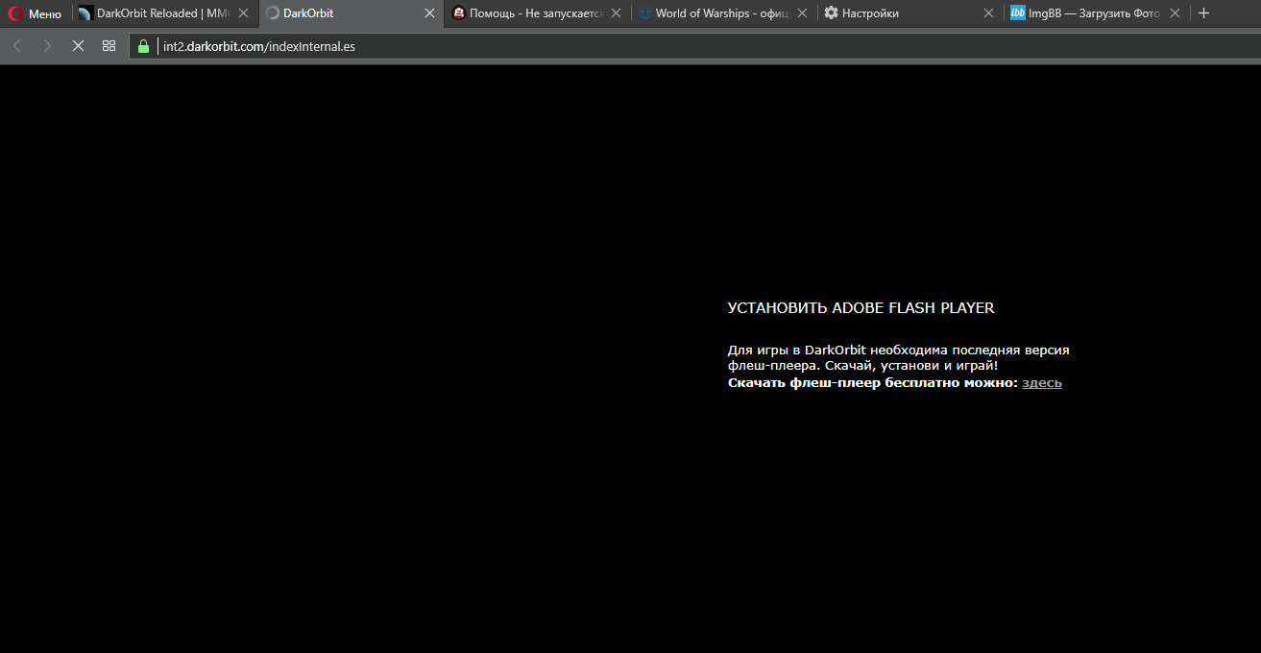Click the Помощь tab favicon

(459, 13)
